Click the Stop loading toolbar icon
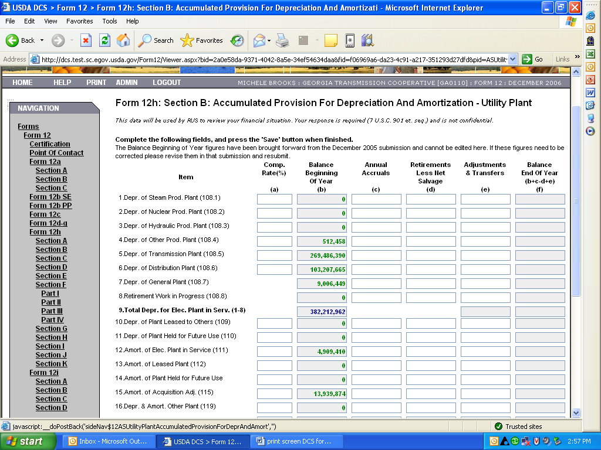This screenshot has width=601, height=450. 86,40
